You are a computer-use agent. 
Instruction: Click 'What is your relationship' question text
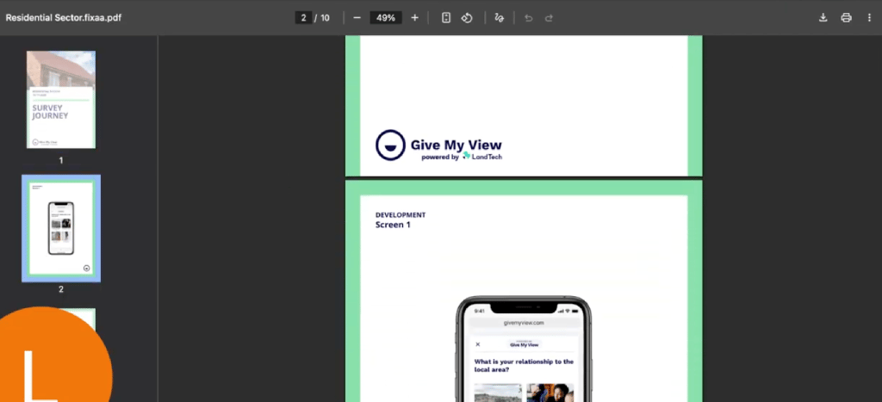[524, 366]
